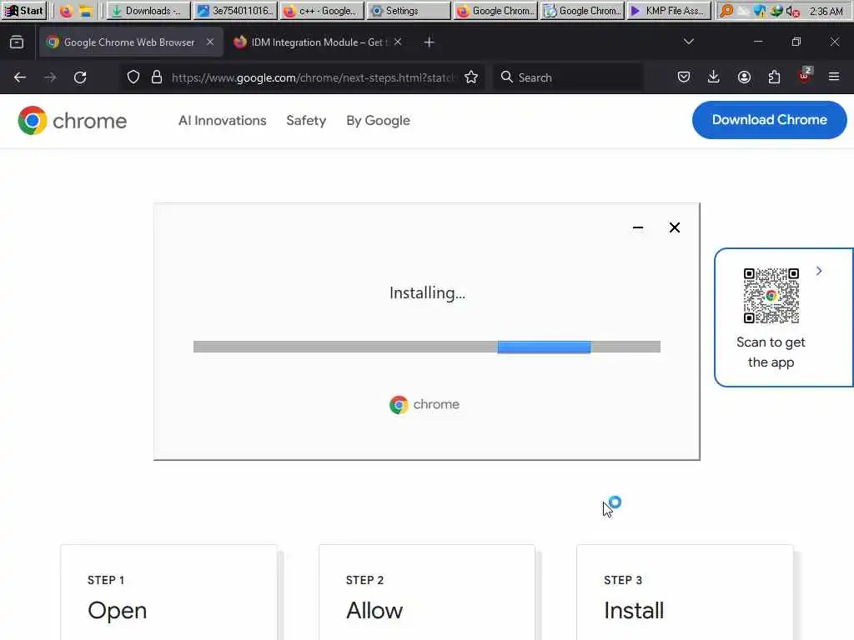854x640 pixels.
Task: Open the extensions puzzle icon
Action: coord(774,77)
